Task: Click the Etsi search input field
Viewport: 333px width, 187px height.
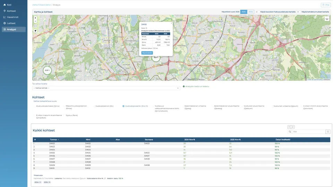Action: pos(309,132)
